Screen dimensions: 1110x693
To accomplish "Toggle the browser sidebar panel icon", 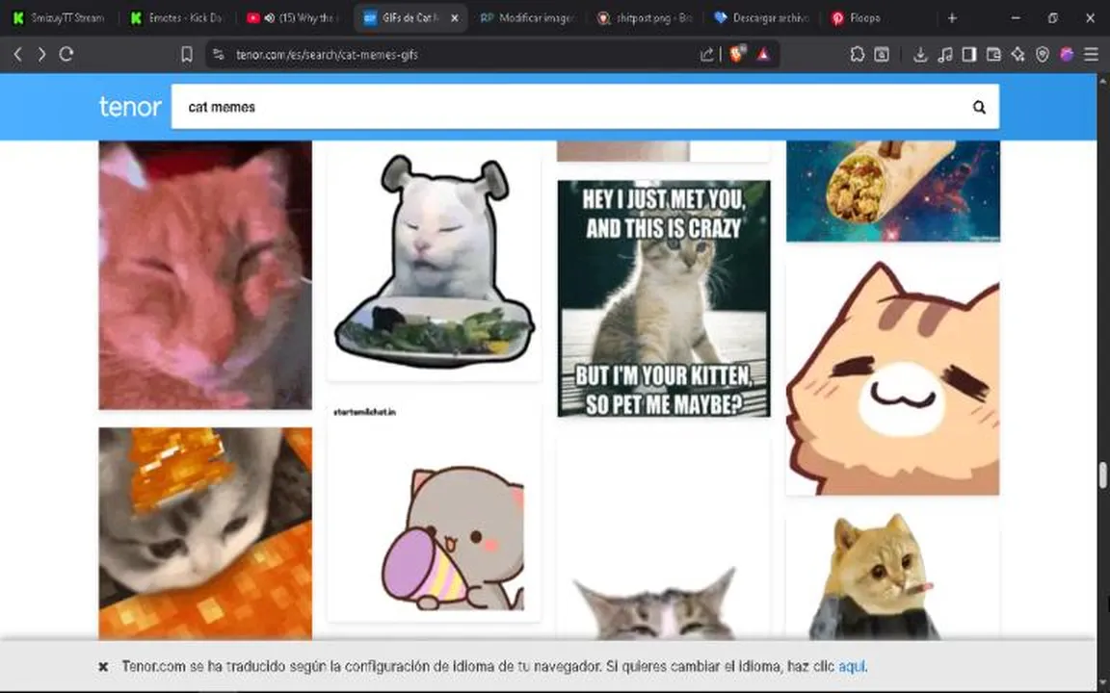I will (x=969, y=55).
